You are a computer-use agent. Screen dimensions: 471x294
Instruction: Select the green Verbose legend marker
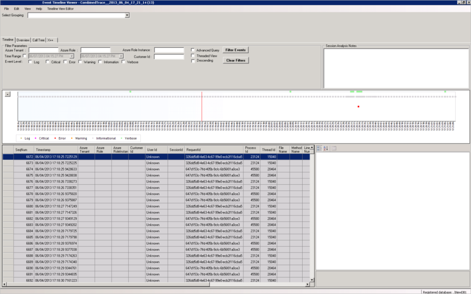coord(122,139)
